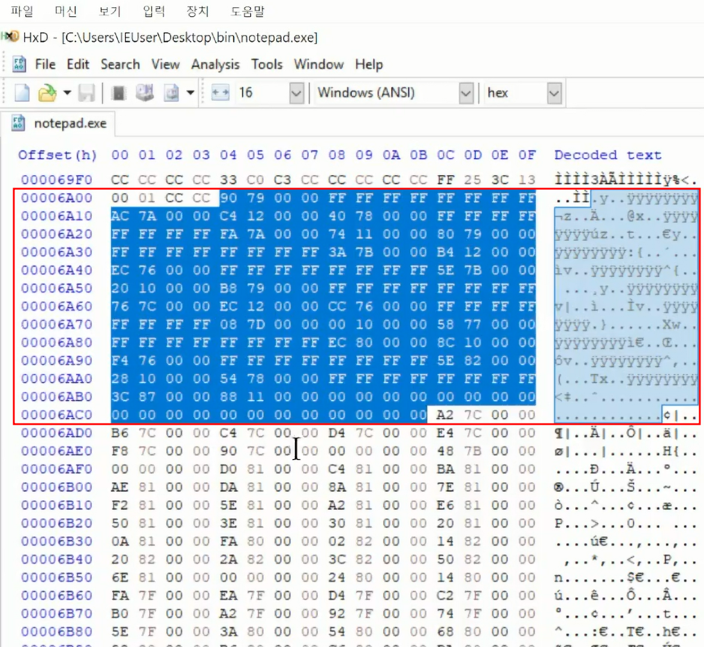Open the VM 입력 menu
This screenshot has width=704, height=647.
point(154,11)
